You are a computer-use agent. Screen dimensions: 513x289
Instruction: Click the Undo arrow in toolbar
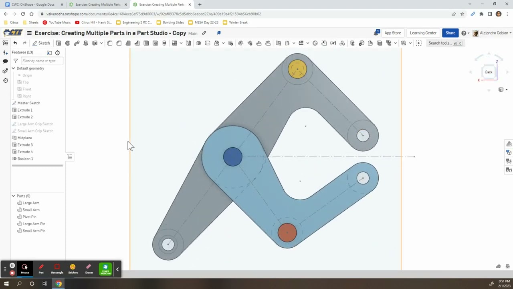[15, 43]
